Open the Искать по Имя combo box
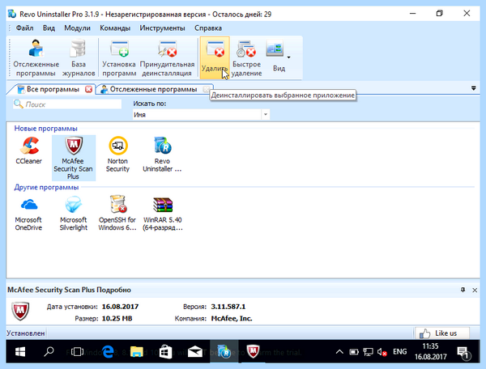This screenshot has height=369, width=486. 201,115
